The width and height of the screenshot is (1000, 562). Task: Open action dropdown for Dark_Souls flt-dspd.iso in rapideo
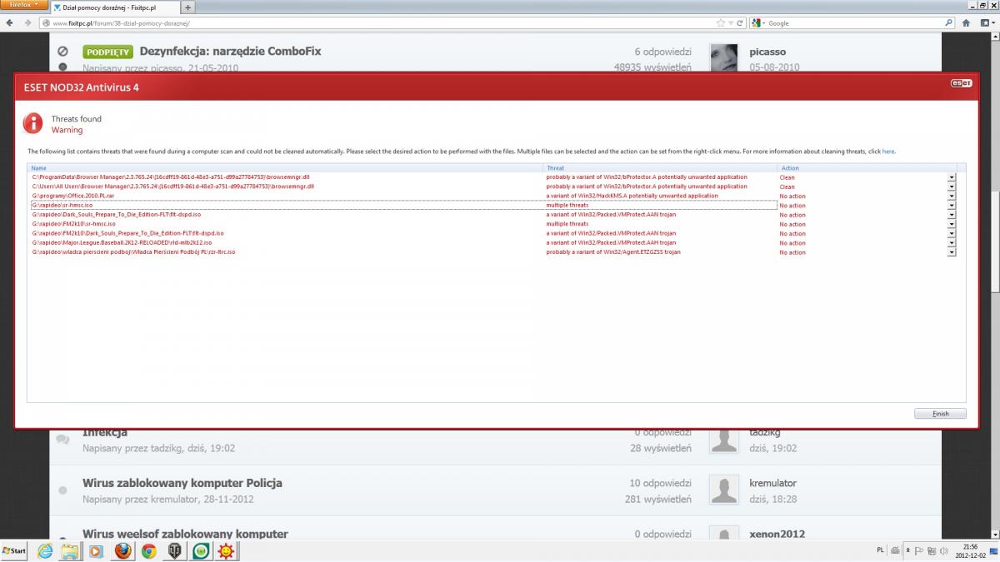pos(951,215)
